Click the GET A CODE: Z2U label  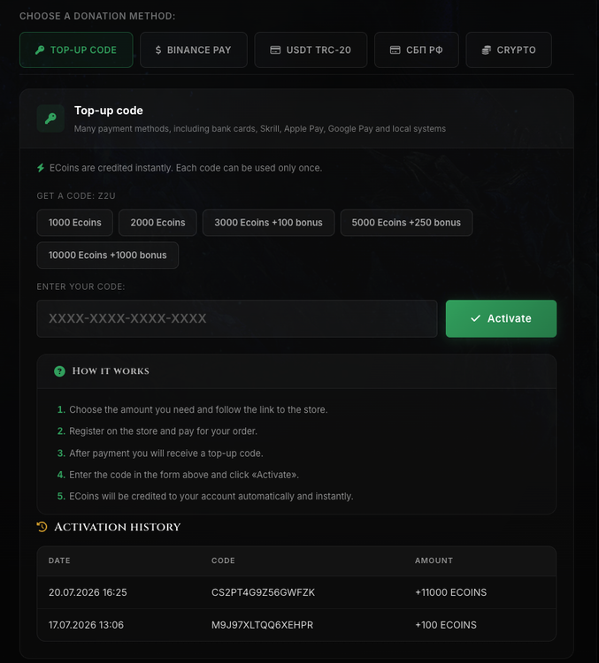[x=76, y=195]
